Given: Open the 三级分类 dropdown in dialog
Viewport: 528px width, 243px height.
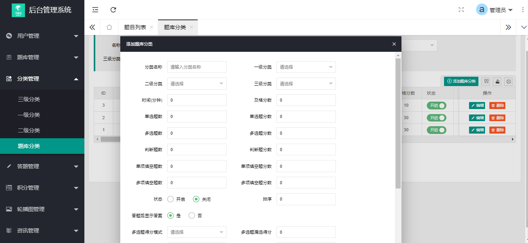Looking at the screenshot, I should [306, 83].
